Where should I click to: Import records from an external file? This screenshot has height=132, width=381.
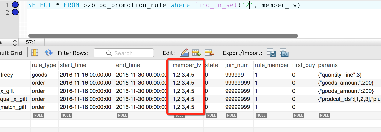point(284,53)
